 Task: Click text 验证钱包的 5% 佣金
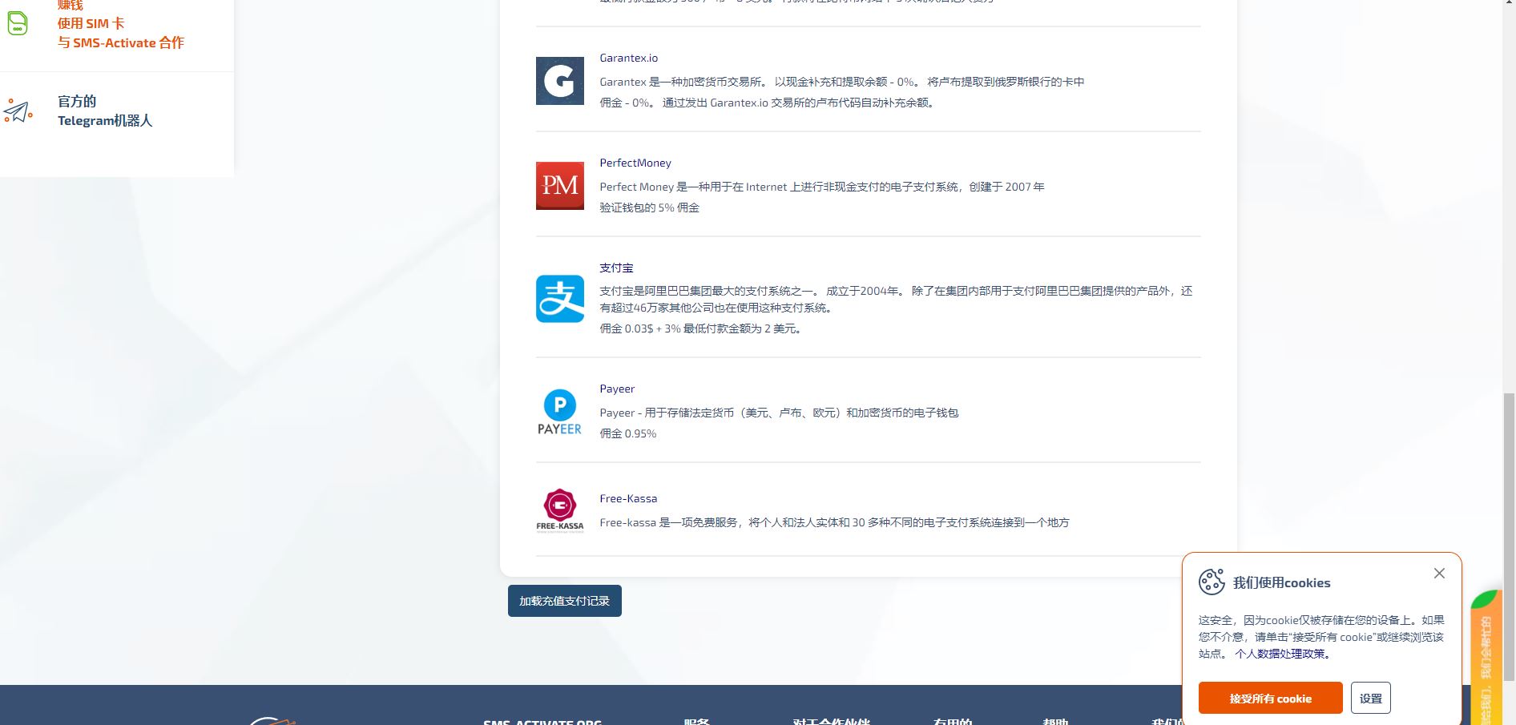pos(649,207)
